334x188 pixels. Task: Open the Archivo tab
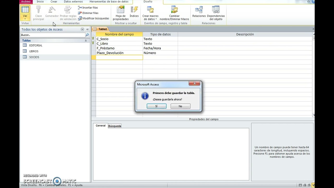click(x=26, y=2)
